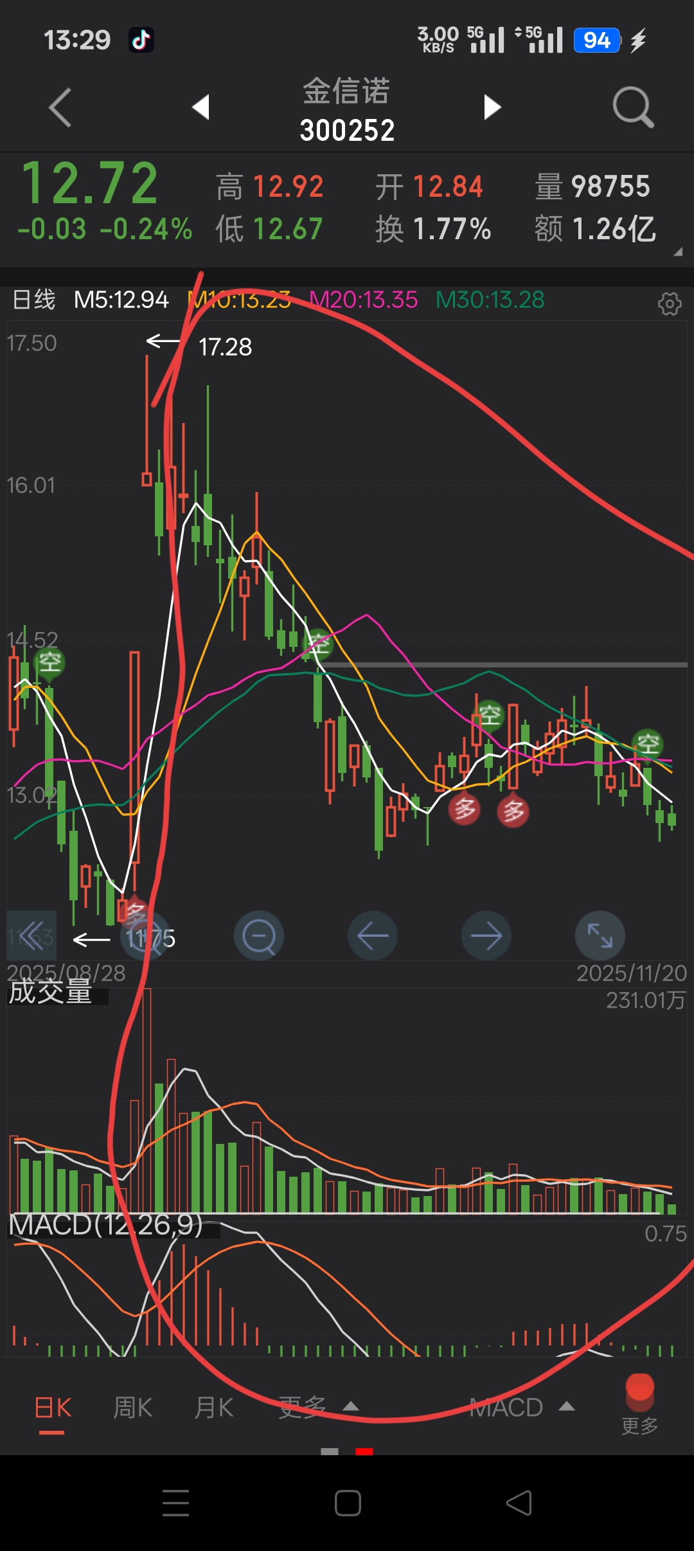Tap the stock code 300252

click(347, 131)
